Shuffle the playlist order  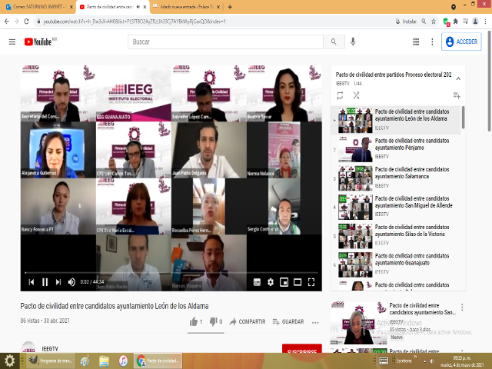(x=356, y=95)
